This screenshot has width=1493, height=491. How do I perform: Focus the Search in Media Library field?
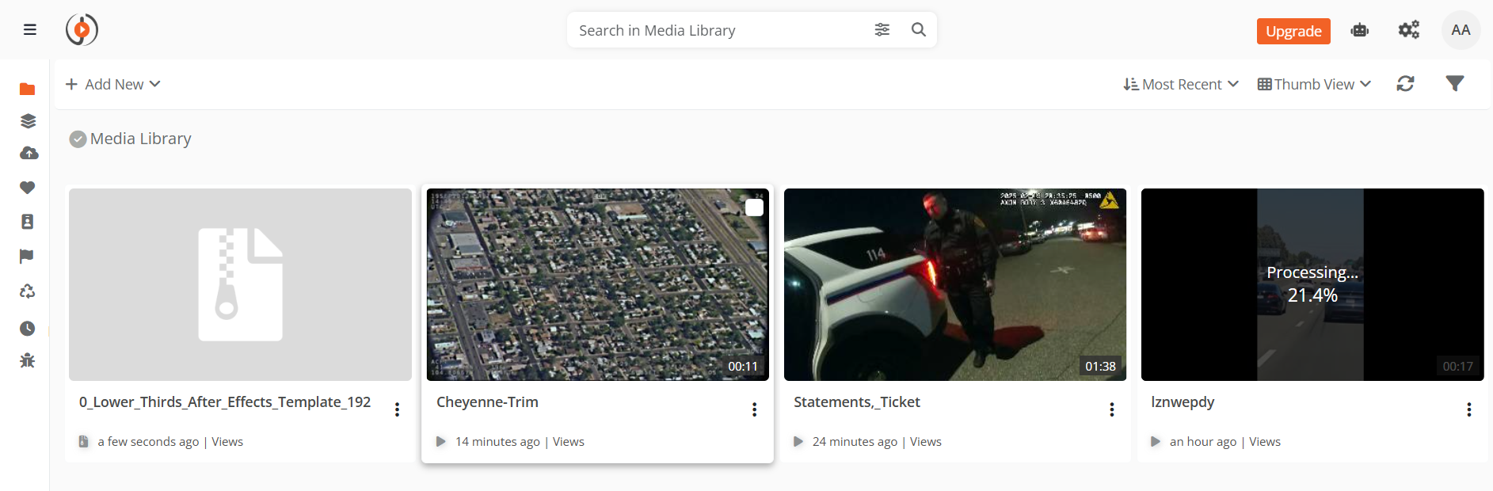pyautogui.click(x=721, y=30)
